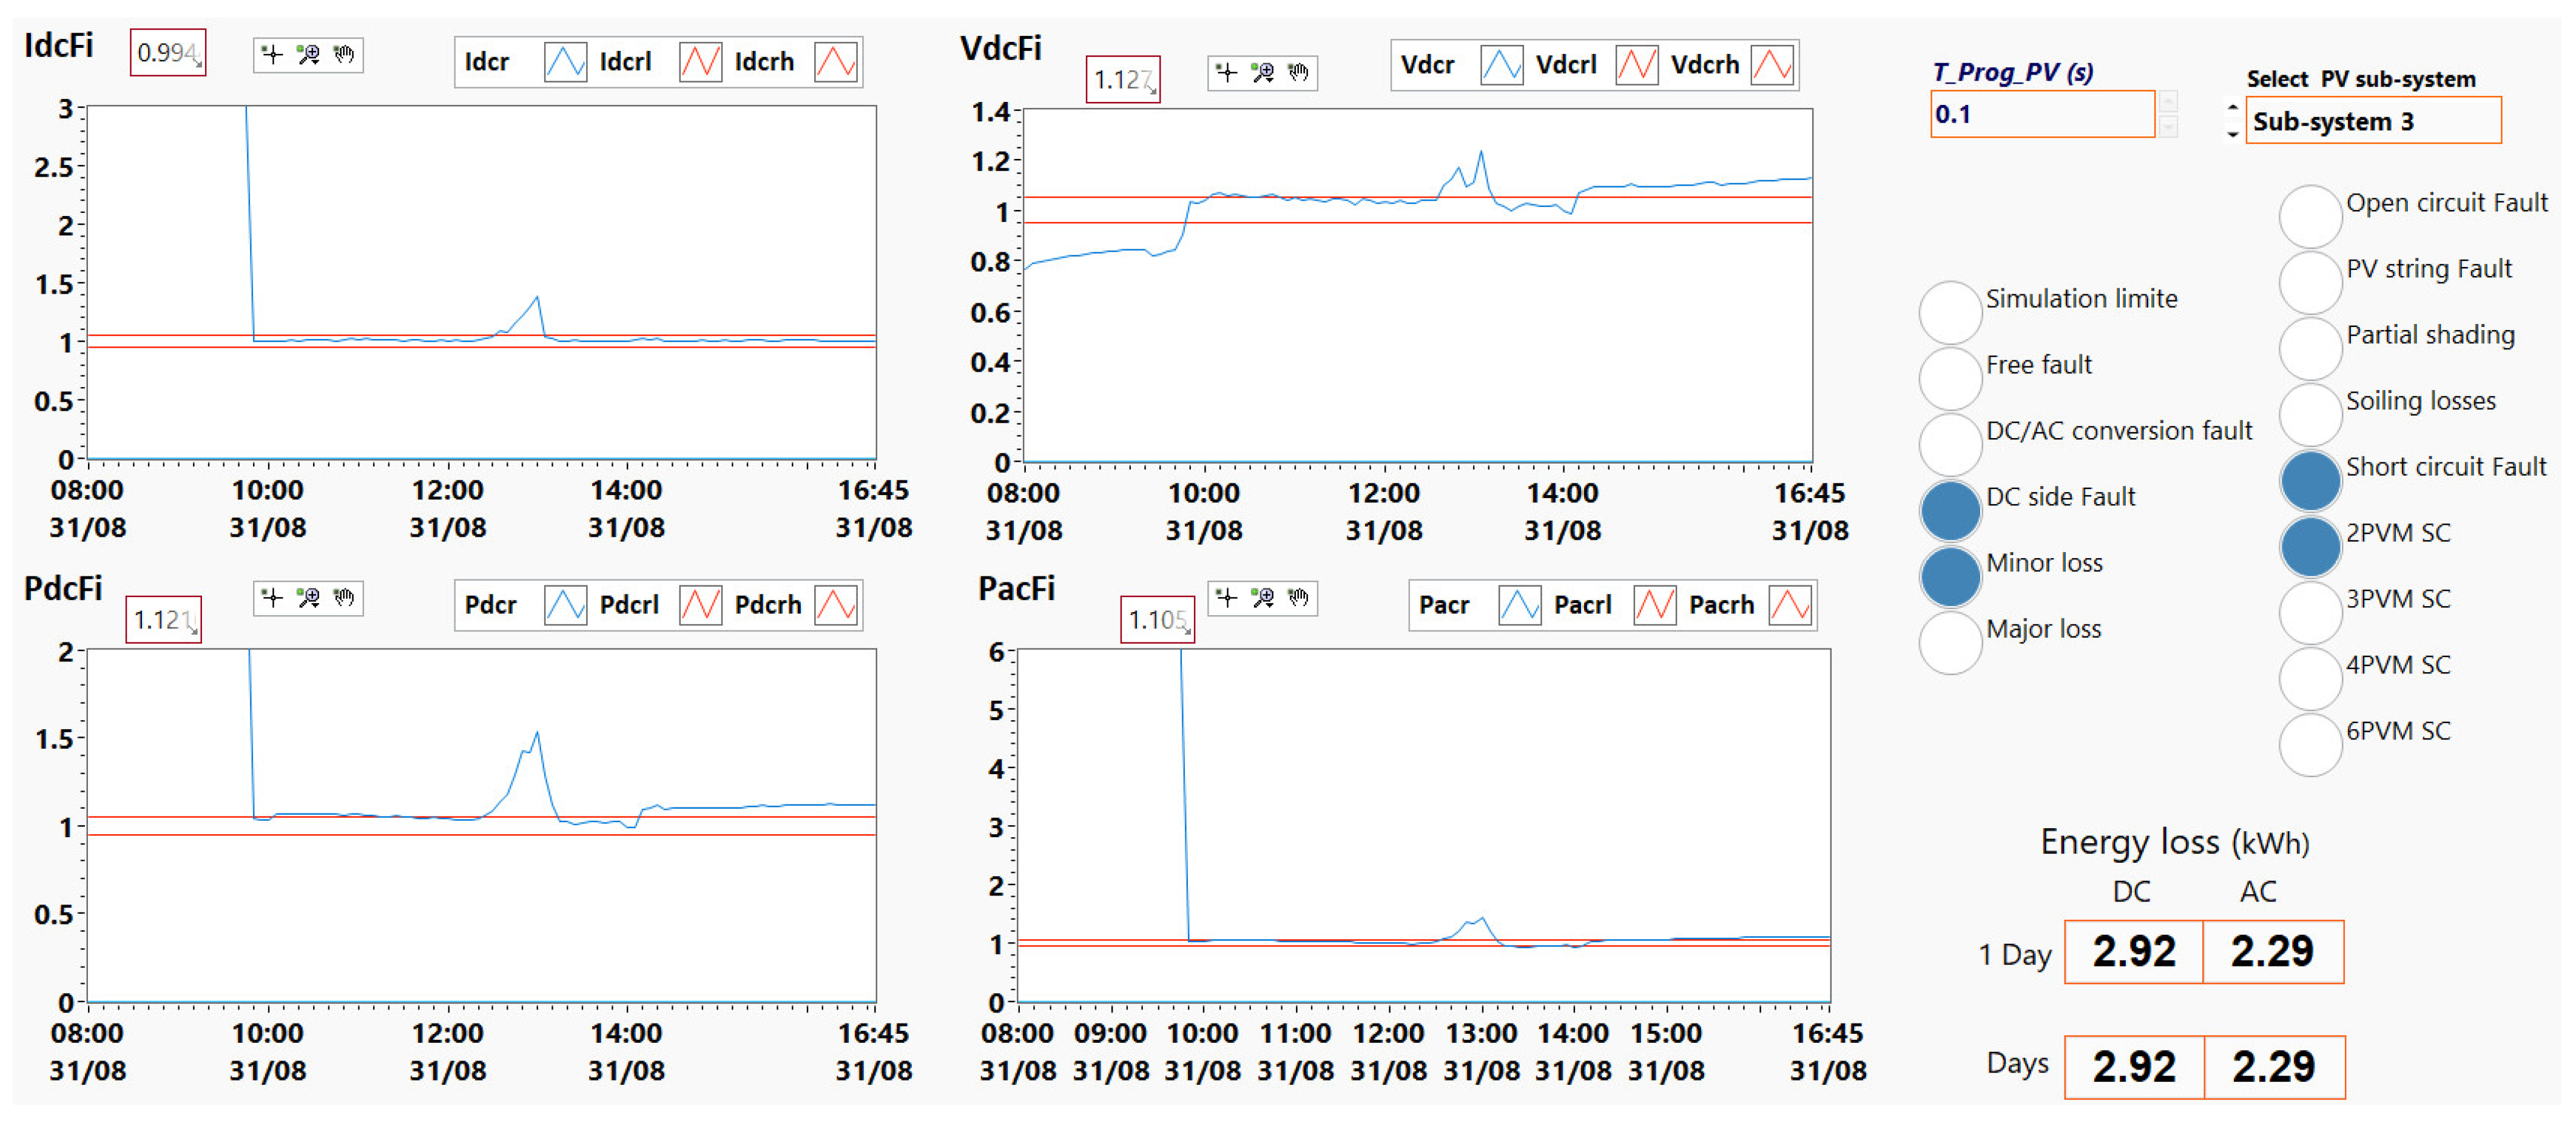Toggle the Partial shading indicator
This screenshot has height=1126, width=2576.
click(x=2310, y=348)
